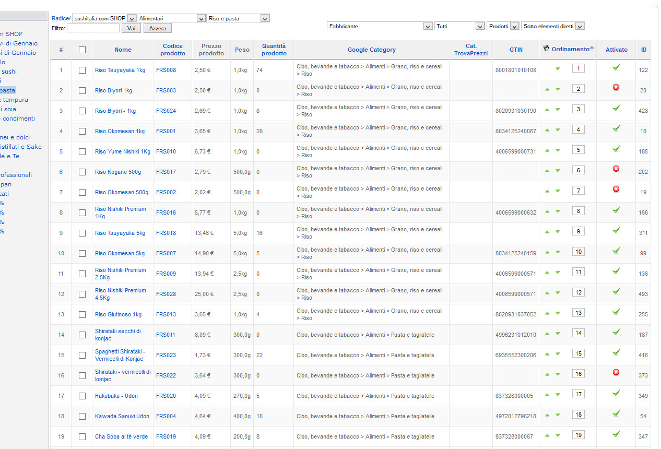Image resolution: width=661 pixels, height=449 pixels.
Task: Move Hakubaku - Udon down in ordering
Action: (x=558, y=395)
